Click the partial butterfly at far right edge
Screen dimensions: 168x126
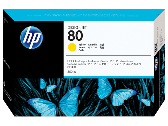(x=147, y=101)
